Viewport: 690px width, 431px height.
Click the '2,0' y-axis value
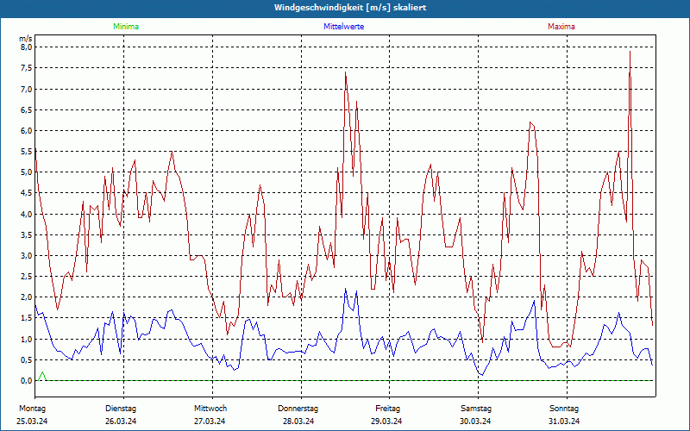[x=27, y=297]
